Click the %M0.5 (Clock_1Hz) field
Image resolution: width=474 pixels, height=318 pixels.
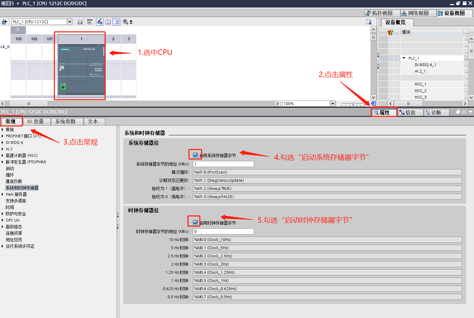327,281
